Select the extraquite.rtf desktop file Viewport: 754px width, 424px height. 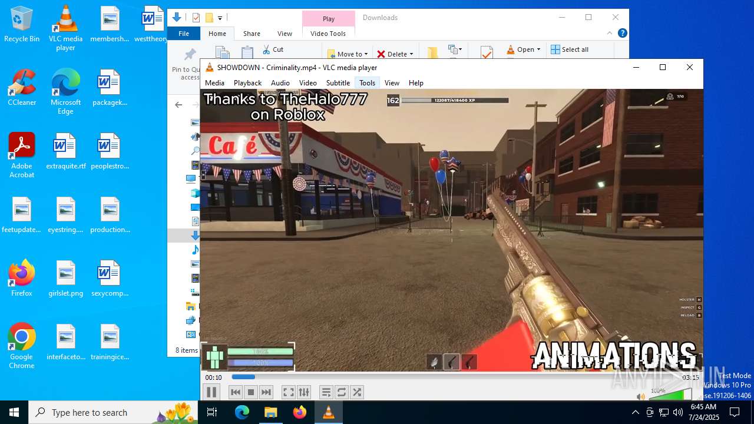click(x=65, y=151)
